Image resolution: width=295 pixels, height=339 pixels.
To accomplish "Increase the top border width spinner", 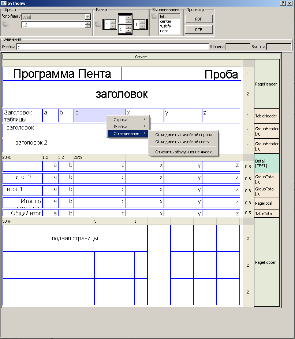I will 128,17.
